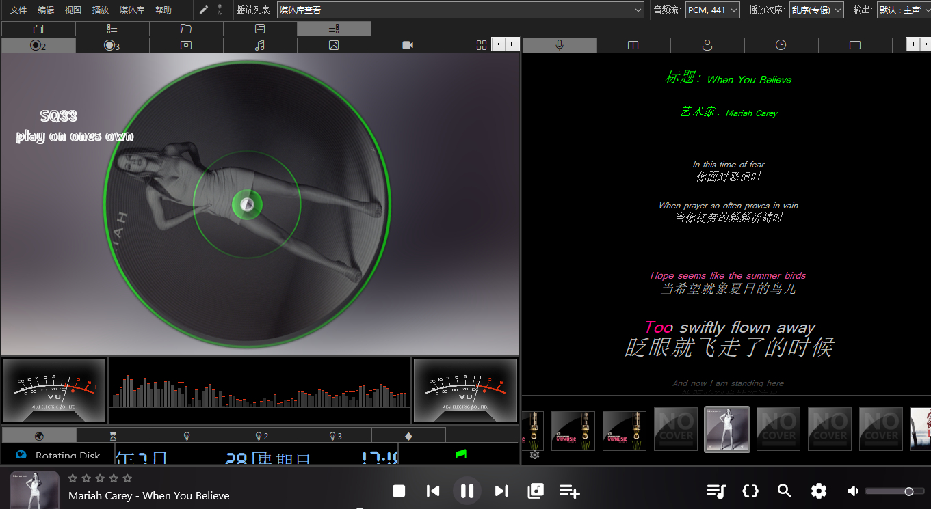The width and height of the screenshot is (931, 509).
Task: Select the person artist tab
Action: coord(707,45)
